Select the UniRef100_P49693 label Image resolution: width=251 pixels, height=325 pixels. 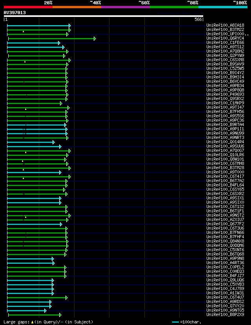[x=225, y=95]
